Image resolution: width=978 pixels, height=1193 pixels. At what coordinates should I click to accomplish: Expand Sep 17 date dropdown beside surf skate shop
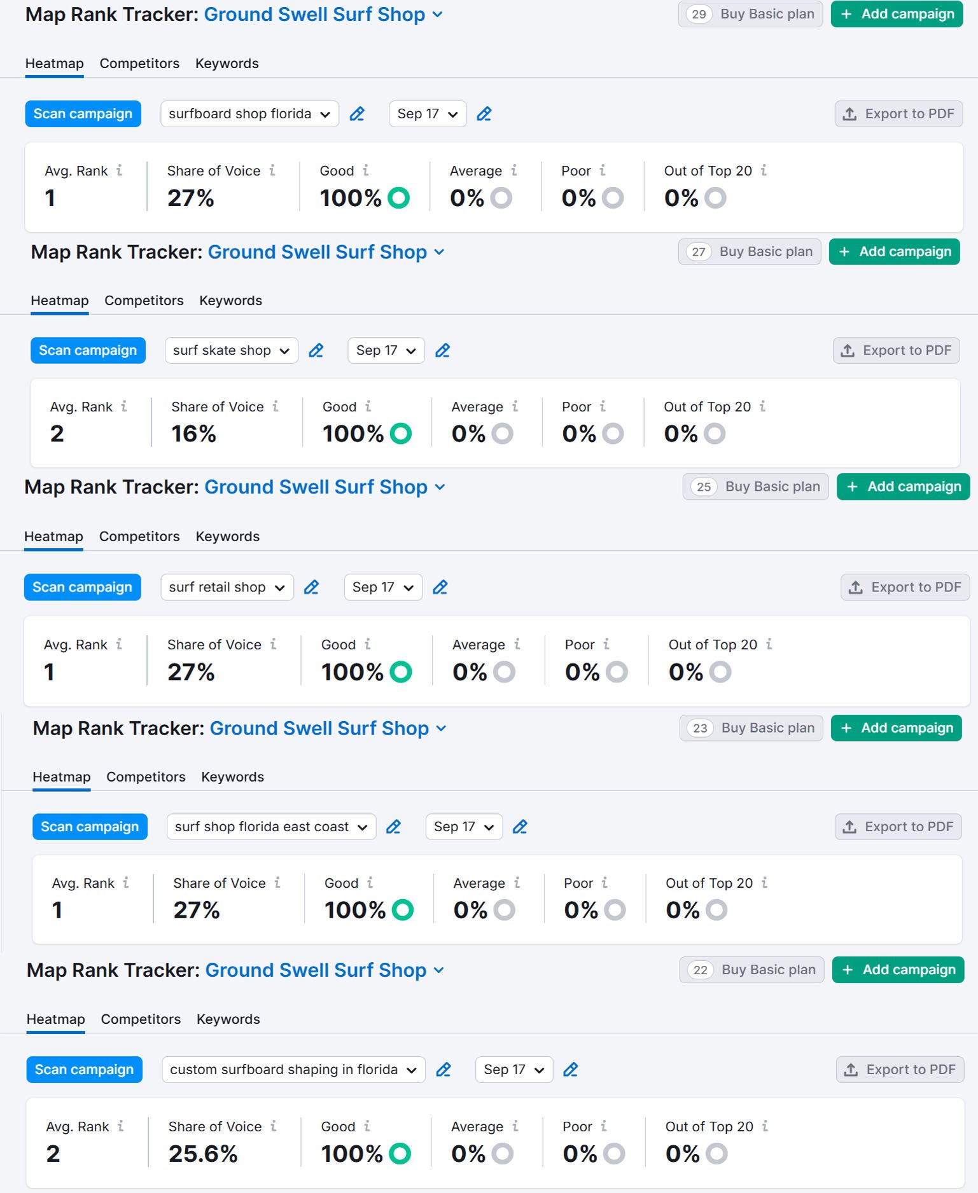386,350
